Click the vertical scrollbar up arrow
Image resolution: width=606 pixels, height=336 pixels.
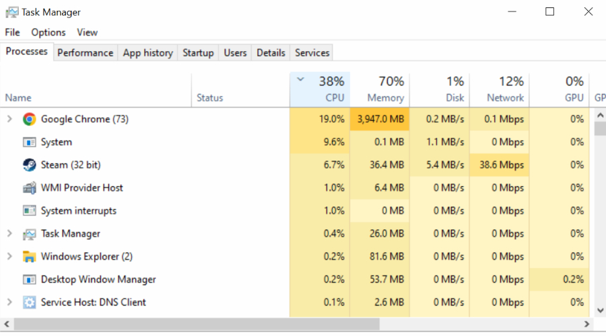600,115
